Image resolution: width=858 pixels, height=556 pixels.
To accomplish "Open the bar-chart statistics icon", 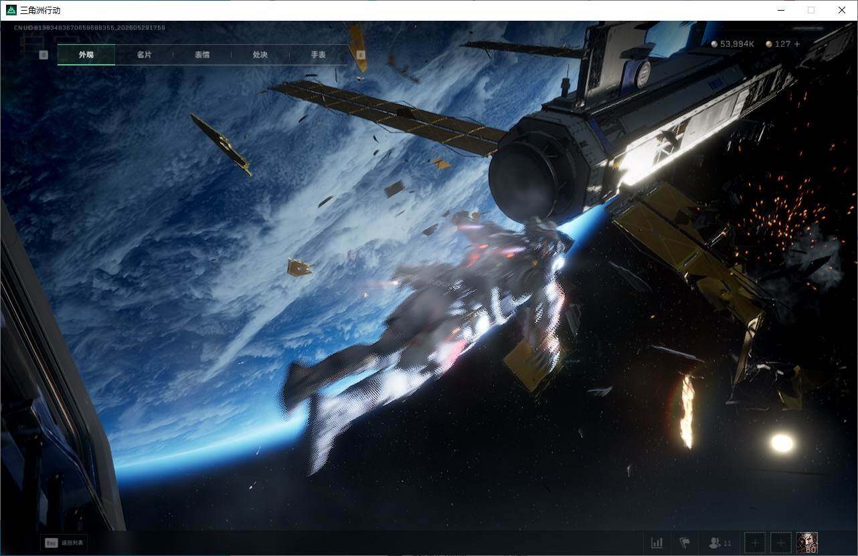I will point(657,543).
